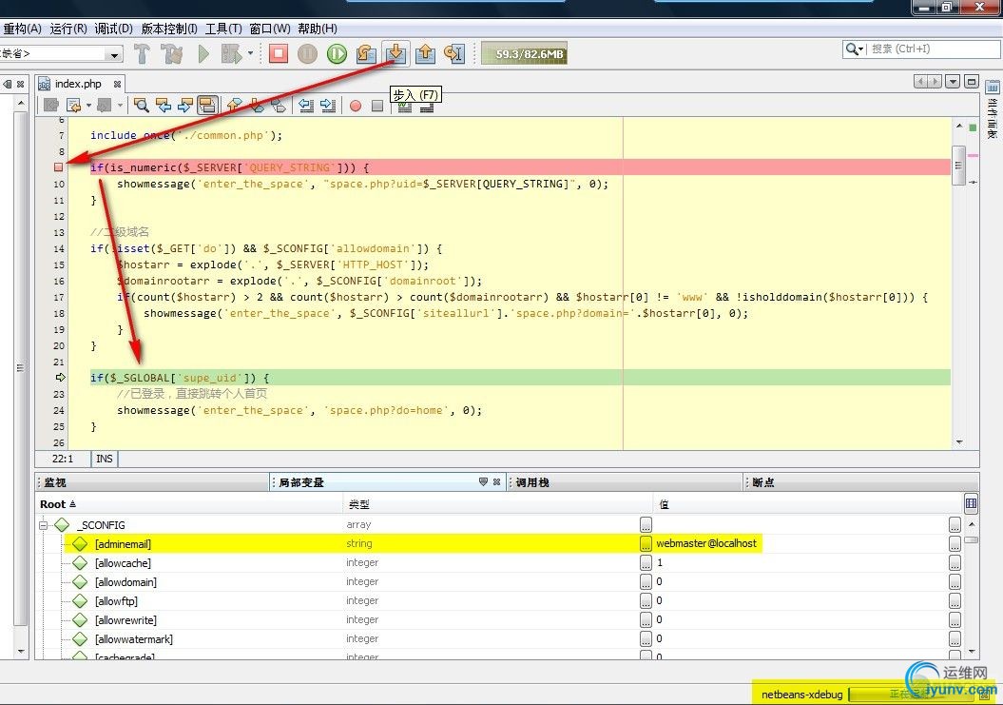Click the Debug Project toolbar icon
The width and height of the screenshot is (1003, 705).
click(x=231, y=54)
